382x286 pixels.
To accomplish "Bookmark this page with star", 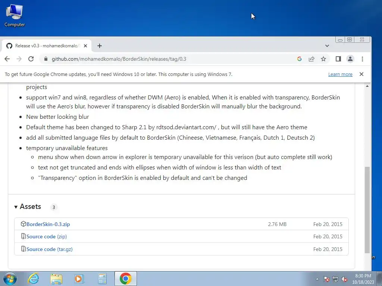I will [x=323, y=59].
